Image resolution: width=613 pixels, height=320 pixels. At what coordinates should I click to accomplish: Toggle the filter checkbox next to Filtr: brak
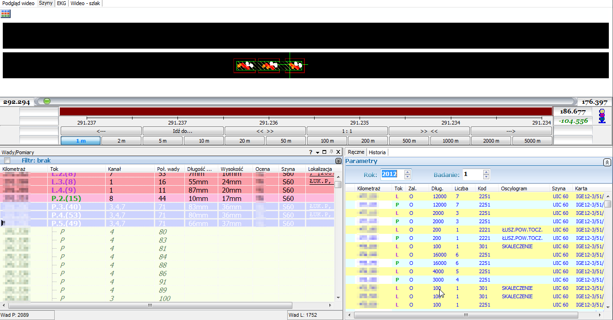(x=7, y=161)
